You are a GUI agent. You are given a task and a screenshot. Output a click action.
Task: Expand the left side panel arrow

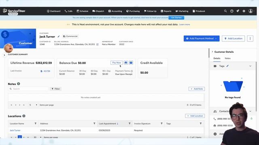(4, 55)
